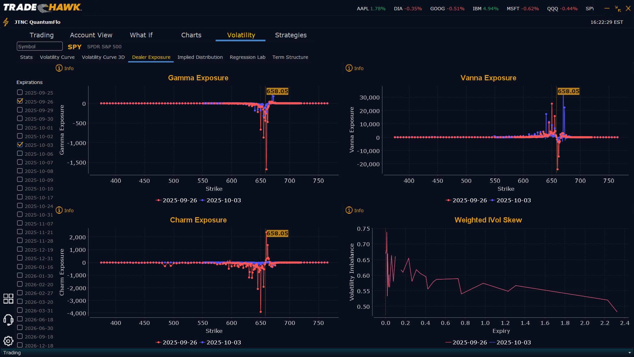
Task: Click the collapse window arrows icon
Action: click(x=617, y=9)
